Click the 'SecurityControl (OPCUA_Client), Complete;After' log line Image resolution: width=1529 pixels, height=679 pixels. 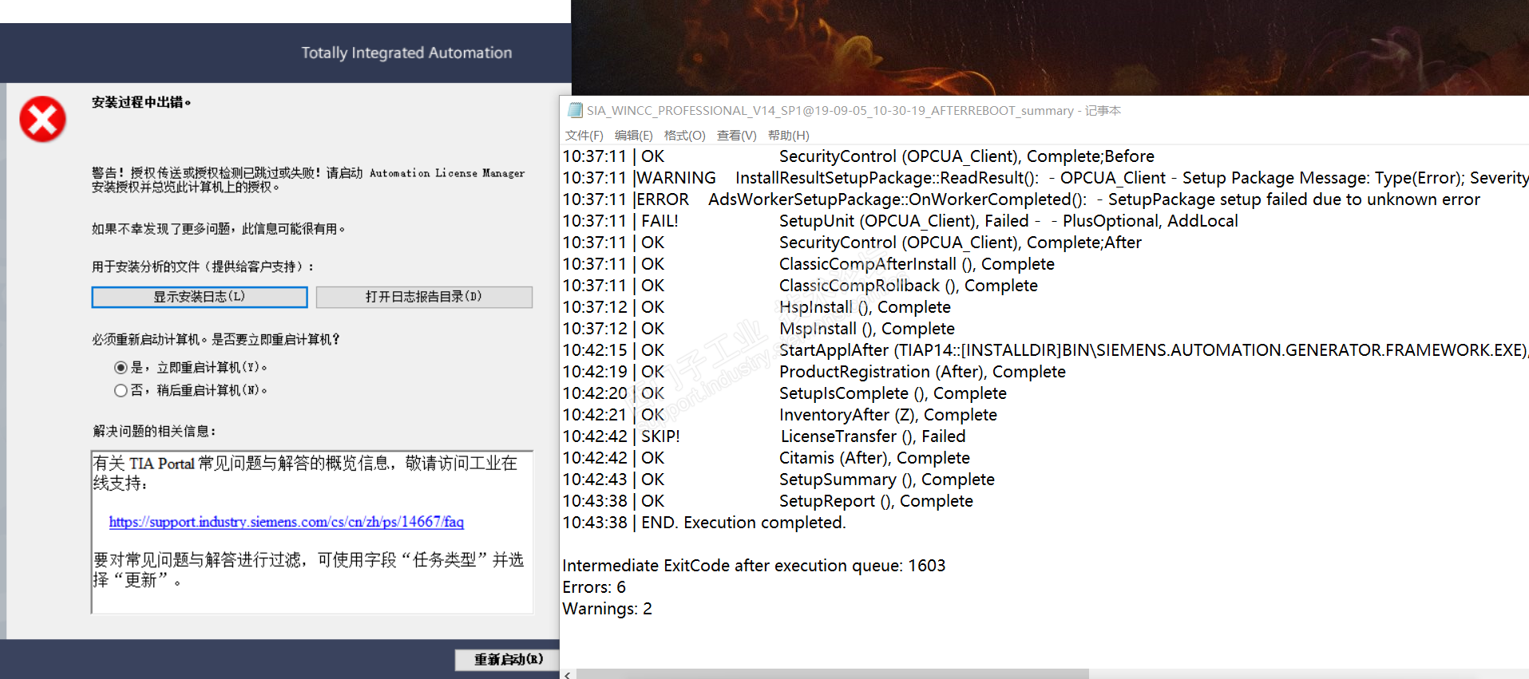pyautogui.click(x=852, y=243)
